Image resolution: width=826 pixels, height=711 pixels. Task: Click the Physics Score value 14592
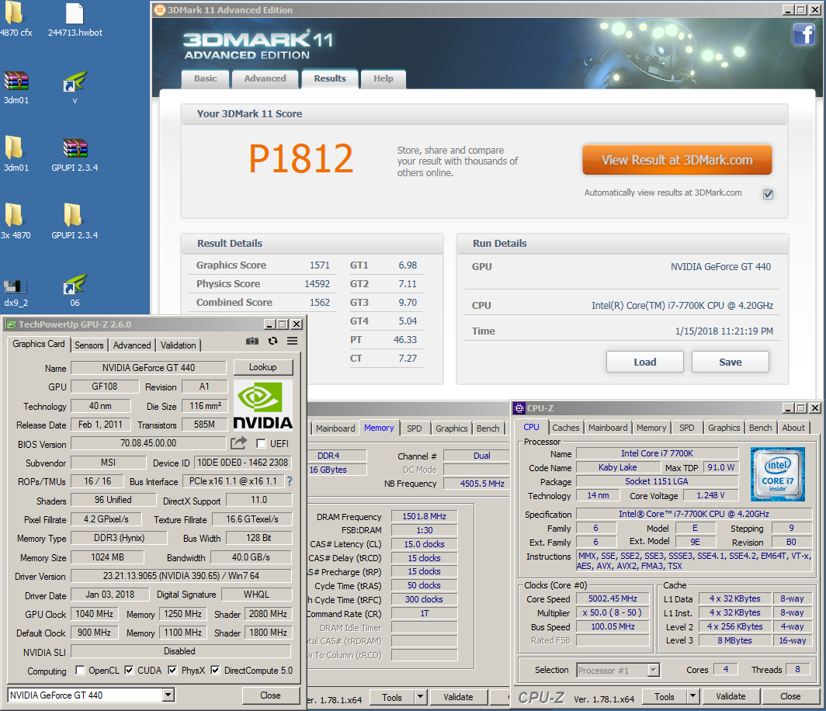click(317, 284)
